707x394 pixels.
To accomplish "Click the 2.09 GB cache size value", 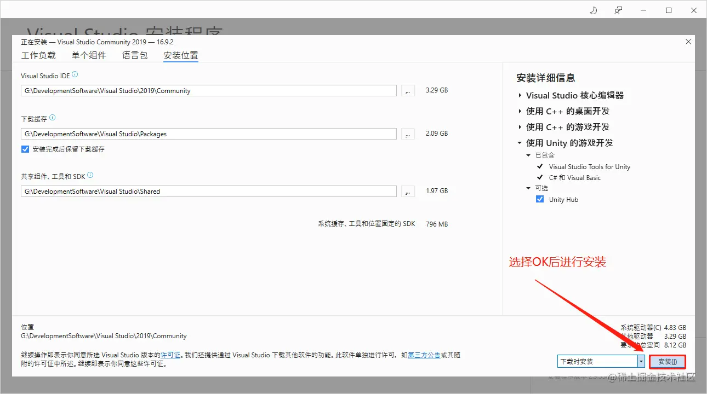I will coord(437,133).
